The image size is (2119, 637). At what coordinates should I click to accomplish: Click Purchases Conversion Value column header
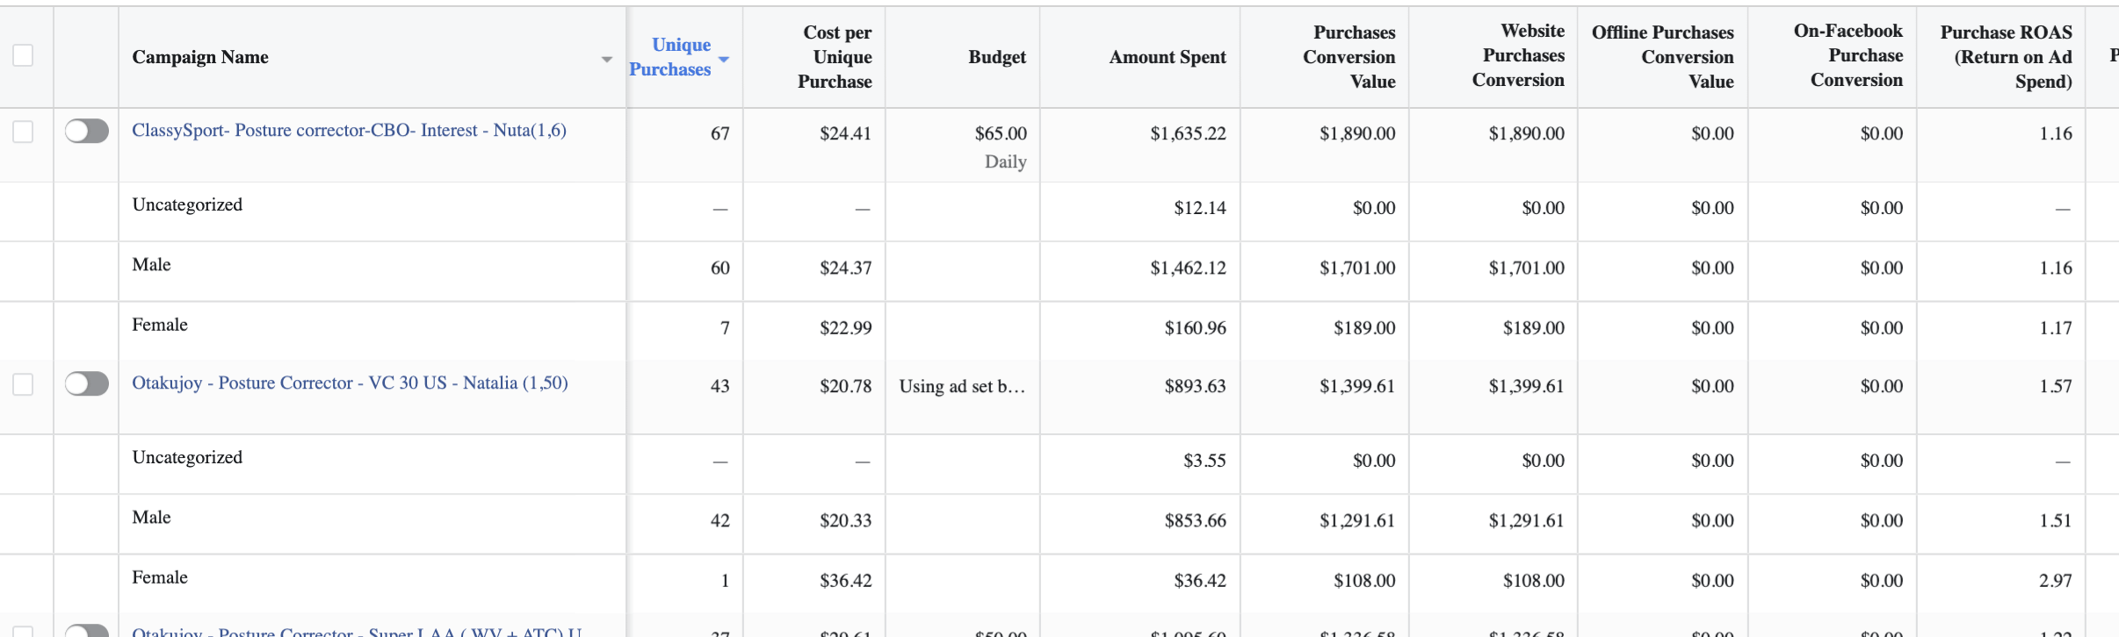point(1349,57)
